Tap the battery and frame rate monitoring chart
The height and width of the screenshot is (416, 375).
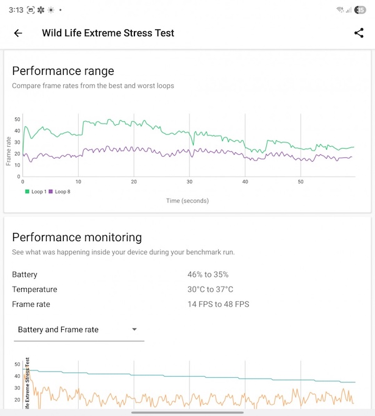(x=187, y=384)
